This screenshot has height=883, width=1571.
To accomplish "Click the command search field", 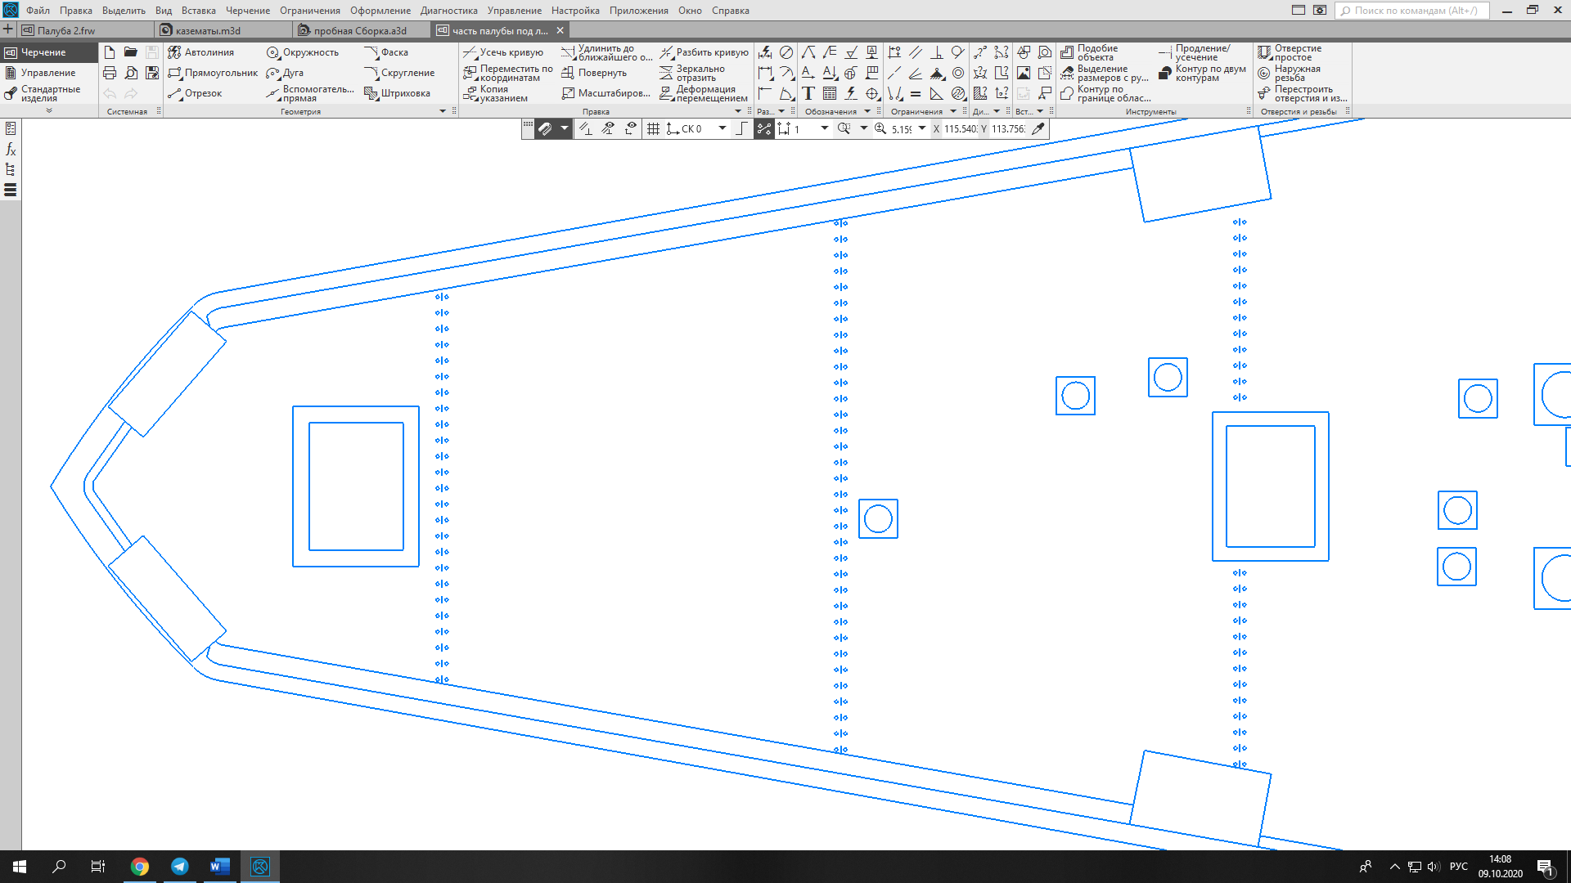I will [x=1416, y=11].
